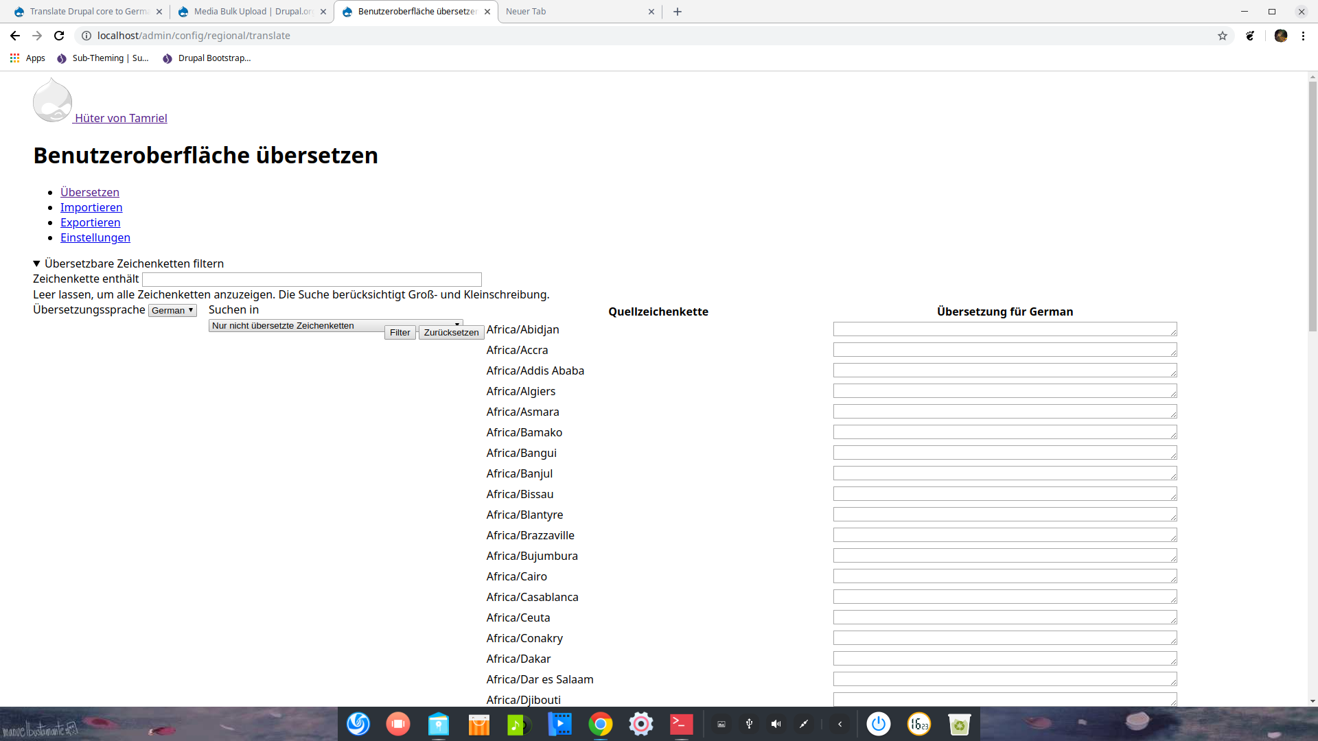The image size is (1318, 741).
Task: Click the Drupal drop site logo
Action: coord(52,101)
